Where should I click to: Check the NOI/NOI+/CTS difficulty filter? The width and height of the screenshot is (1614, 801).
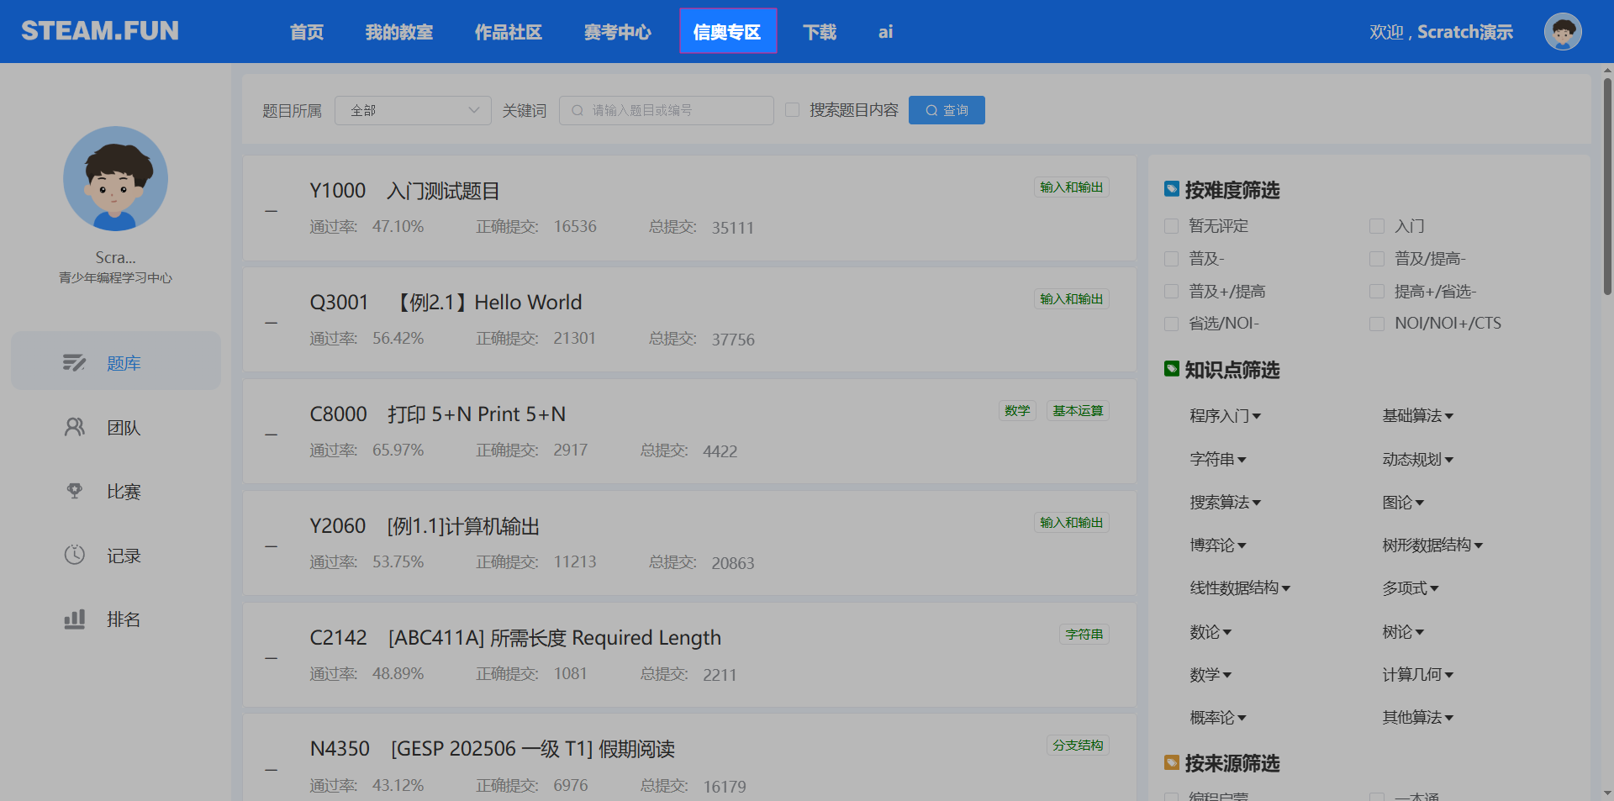click(1377, 324)
